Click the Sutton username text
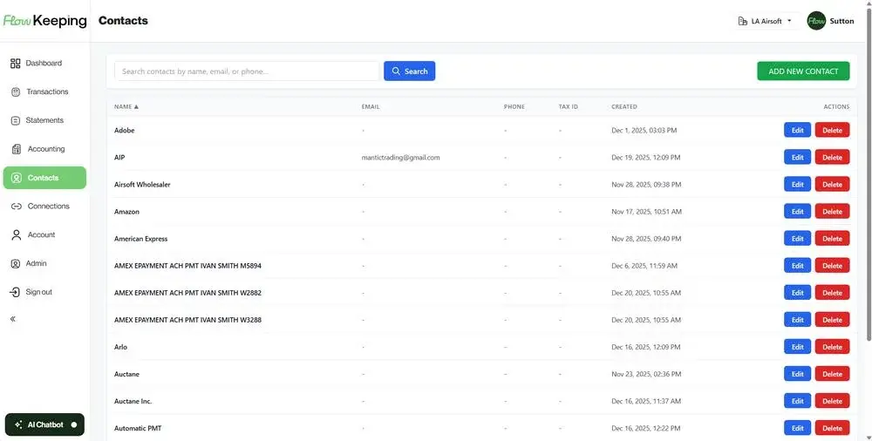This screenshot has width=872, height=441. click(841, 21)
